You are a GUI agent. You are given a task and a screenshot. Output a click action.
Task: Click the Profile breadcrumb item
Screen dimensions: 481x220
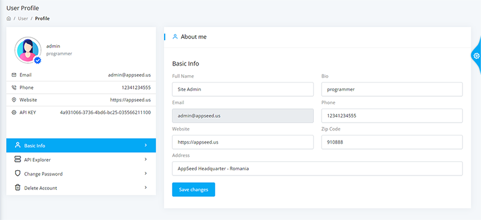42,19
